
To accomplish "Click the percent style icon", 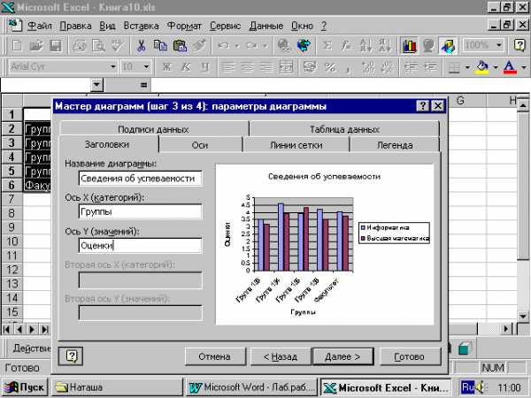I will click(x=329, y=67).
